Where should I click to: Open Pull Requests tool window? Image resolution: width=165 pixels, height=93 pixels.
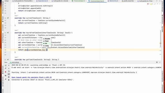[x=3, y=38]
